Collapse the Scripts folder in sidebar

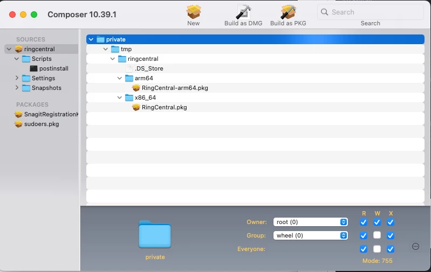coord(17,59)
